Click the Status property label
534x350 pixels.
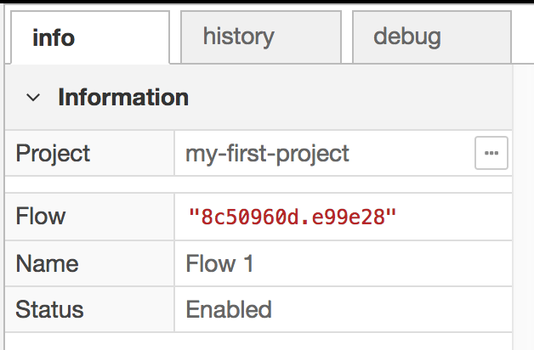click(x=49, y=309)
